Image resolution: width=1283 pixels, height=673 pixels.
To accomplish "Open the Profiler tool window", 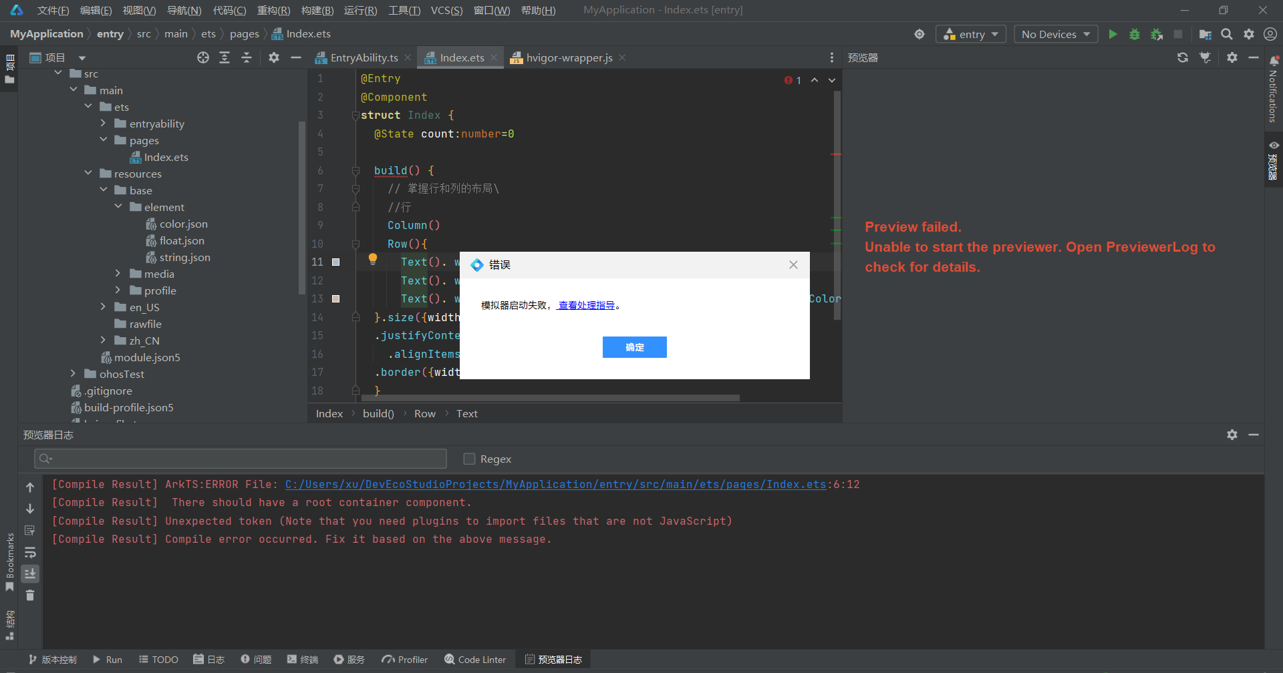I will 405,660.
